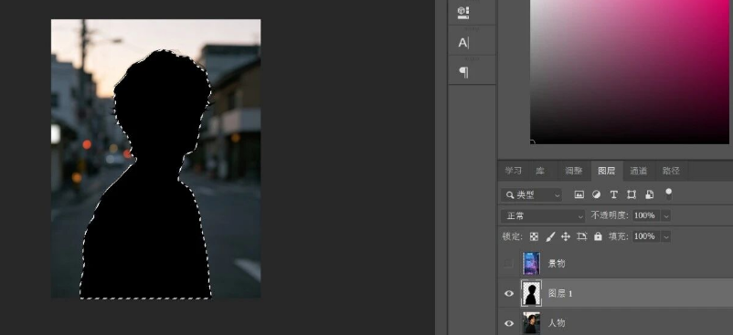Expand the 填充 fill slider arrow

tap(666, 236)
